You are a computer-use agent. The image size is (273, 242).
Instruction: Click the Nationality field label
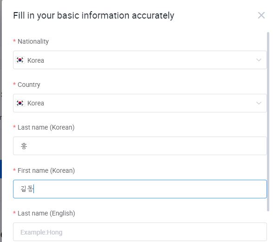(x=33, y=41)
